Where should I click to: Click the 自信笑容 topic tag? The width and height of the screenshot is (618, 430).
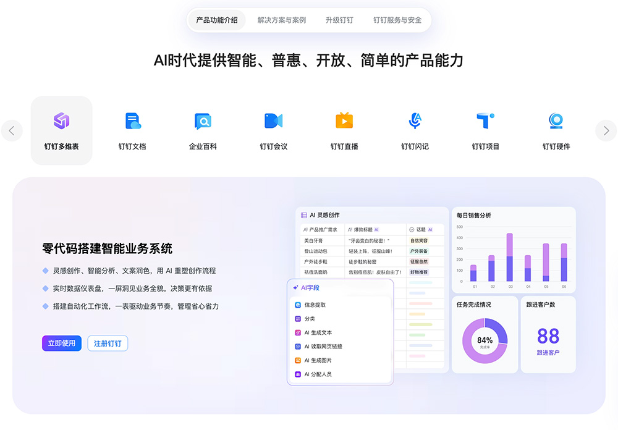pos(419,240)
